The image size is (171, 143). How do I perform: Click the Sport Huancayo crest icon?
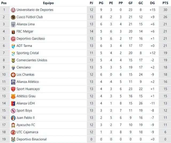[13, 89]
